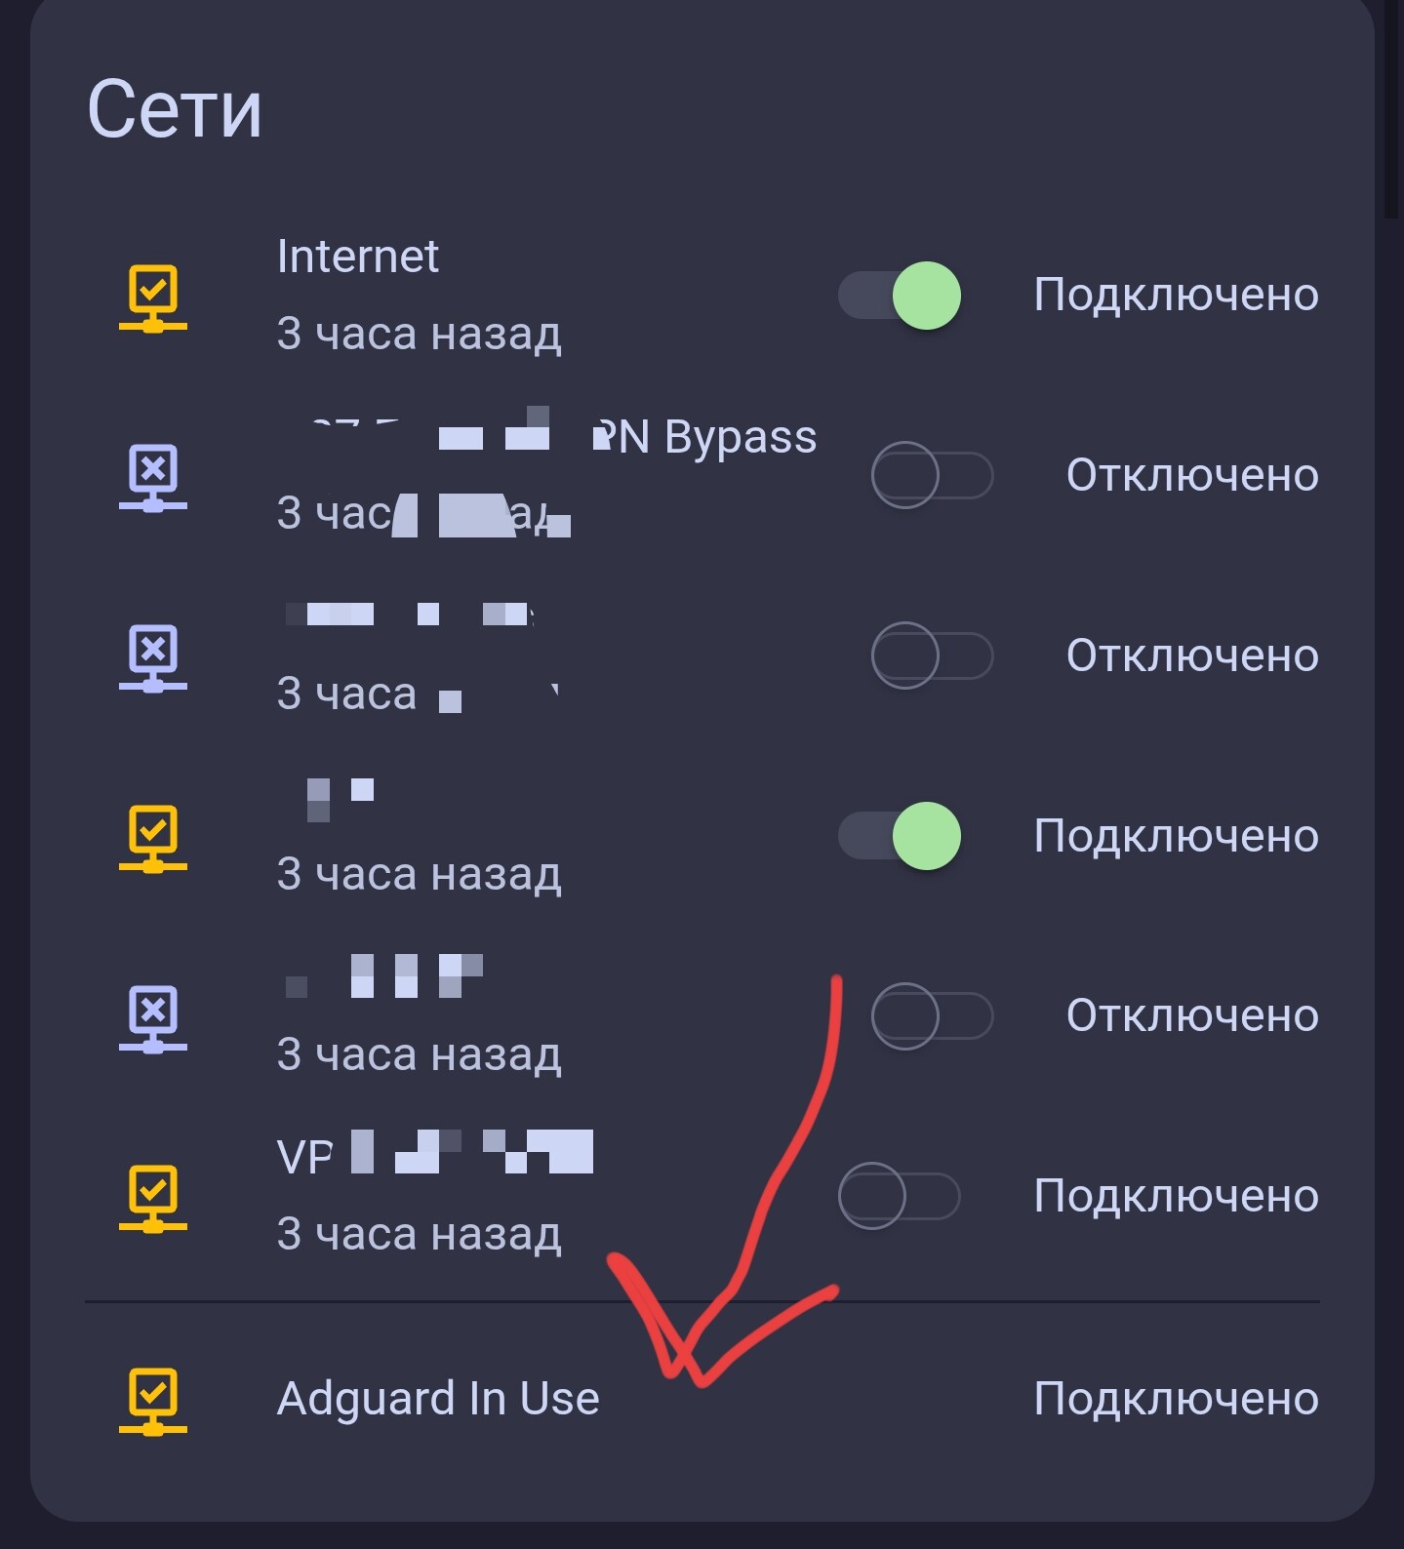This screenshot has height=1549, width=1404.
Task: Click the Сети section heading
Action: 175,109
